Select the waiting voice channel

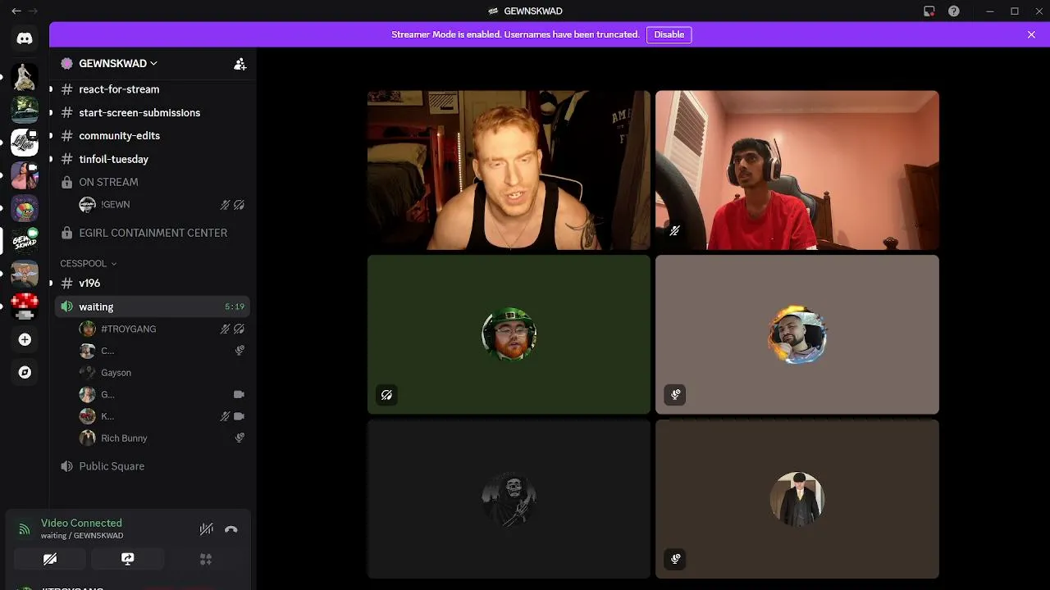(153, 306)
